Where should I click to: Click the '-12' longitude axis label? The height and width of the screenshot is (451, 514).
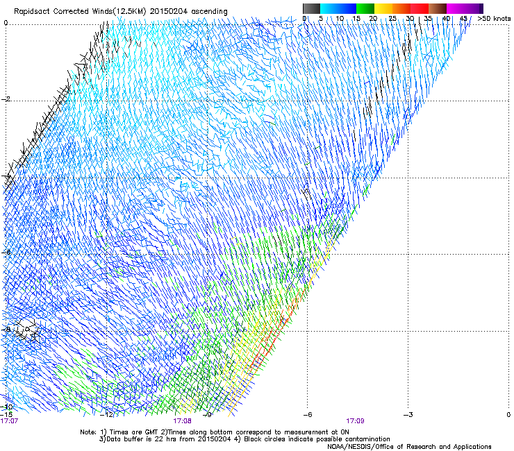pyautogui.click(x=106, y=415)
